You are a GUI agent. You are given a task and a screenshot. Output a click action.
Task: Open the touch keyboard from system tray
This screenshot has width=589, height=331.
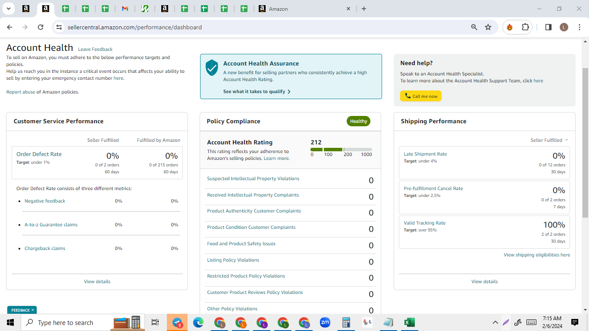click(532, 322)
